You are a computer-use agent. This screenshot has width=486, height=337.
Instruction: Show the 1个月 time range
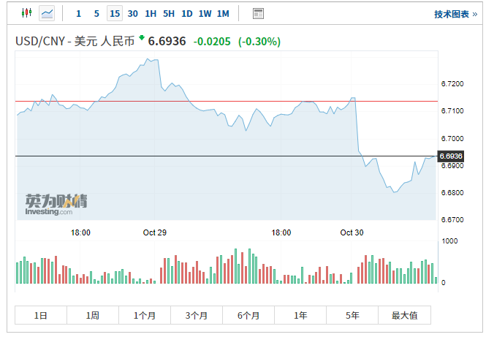point(145,315)
